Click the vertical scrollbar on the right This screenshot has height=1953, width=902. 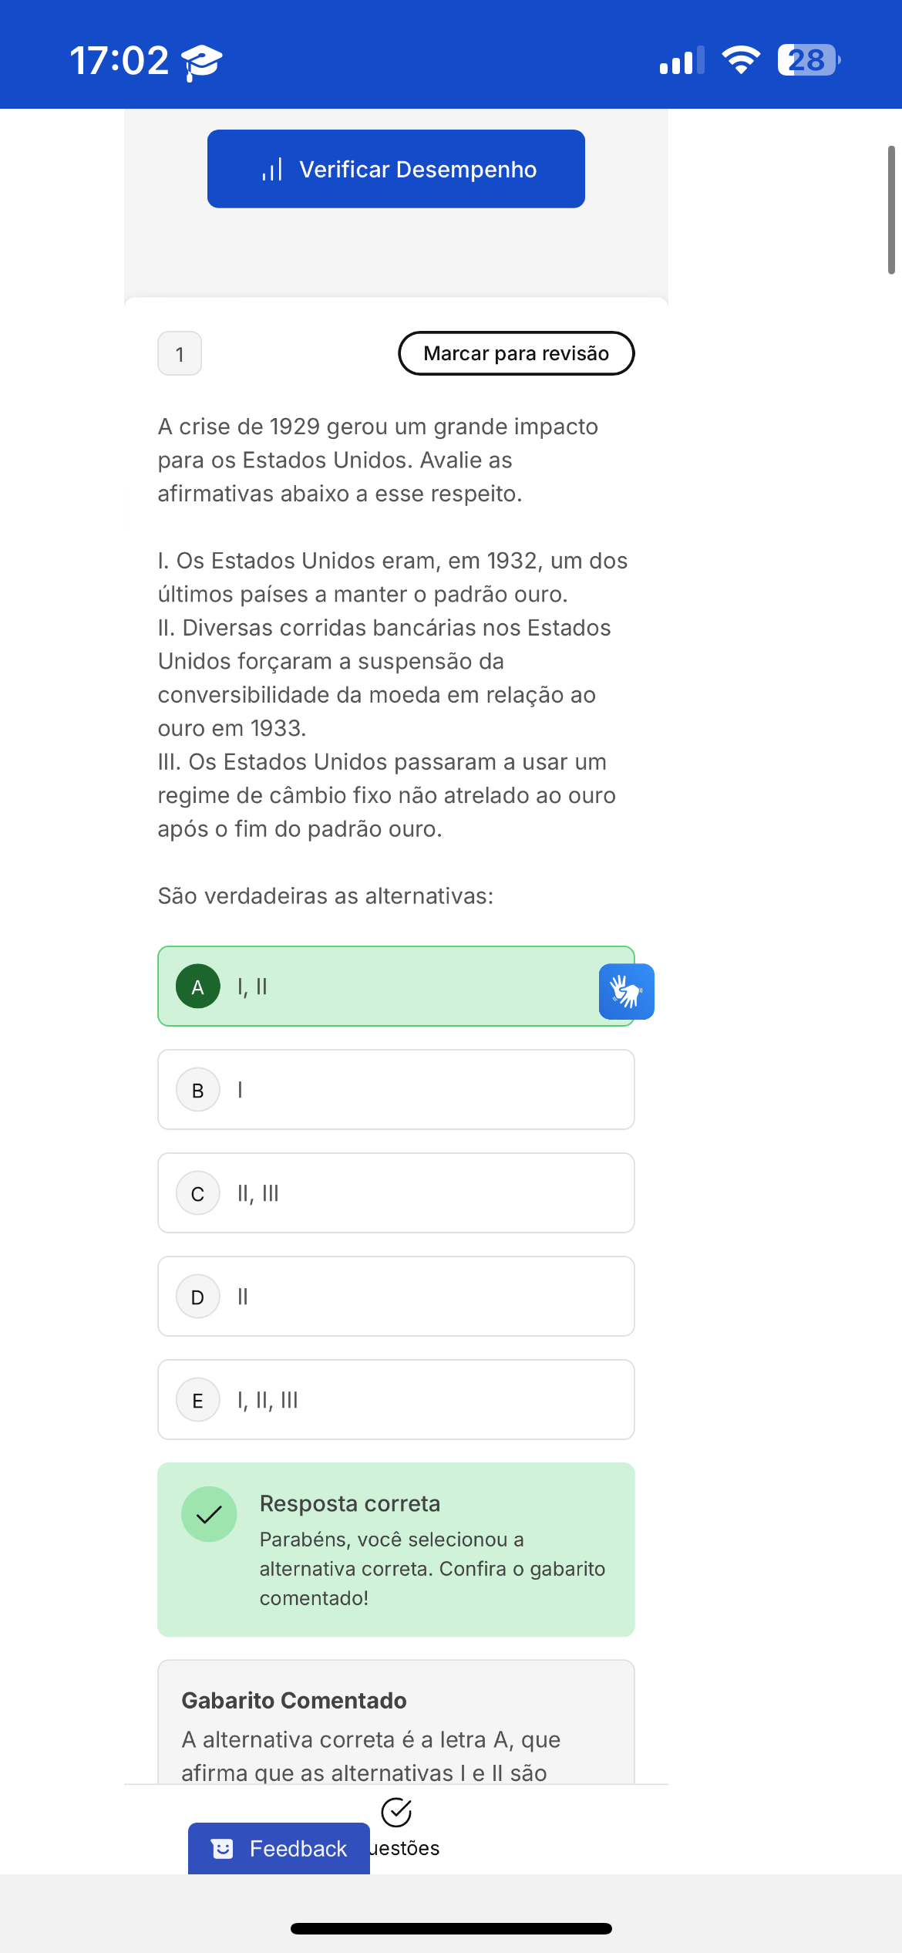pos(891,210)
